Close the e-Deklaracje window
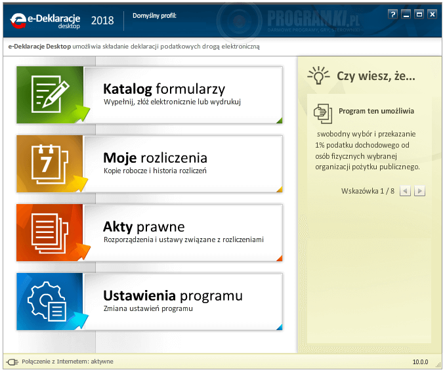This screenshot has height=374, width=445. (x=432, y=14)
